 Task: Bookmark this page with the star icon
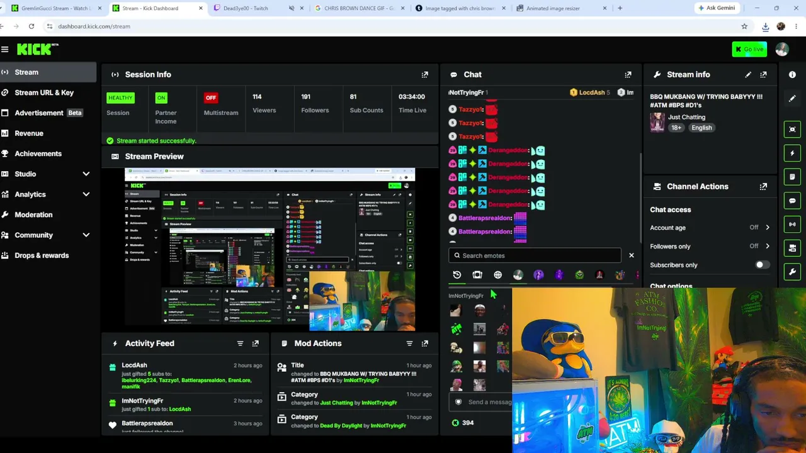(744, 26)
